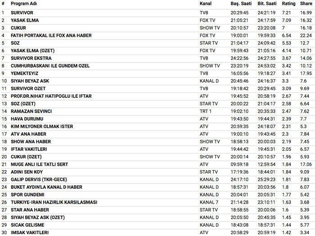The image size is (315, 236).
Task: Select the RAMAZAN SEVINCI program name
Action: [x=31, y=111]
